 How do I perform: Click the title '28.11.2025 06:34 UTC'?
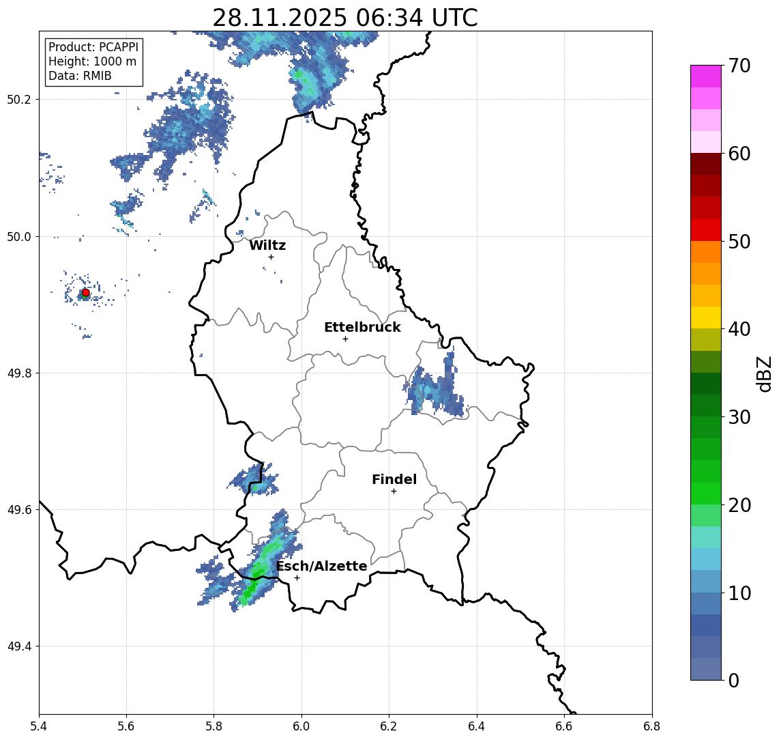click(x=345, y=18)
